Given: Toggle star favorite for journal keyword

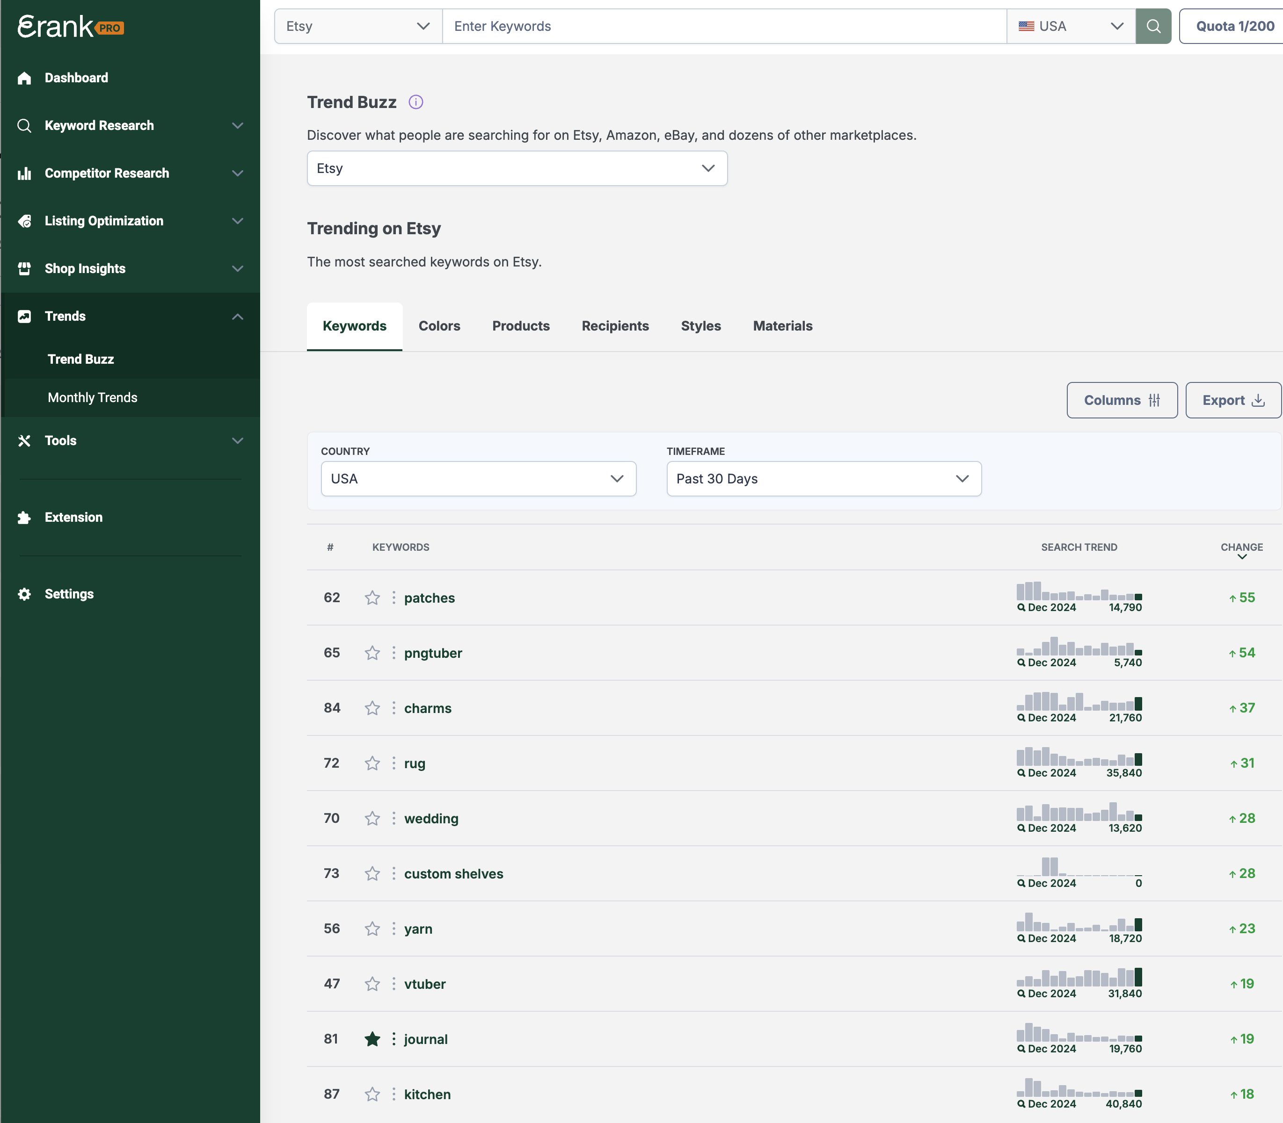Looking at the screenshot, I should 371,1039.
